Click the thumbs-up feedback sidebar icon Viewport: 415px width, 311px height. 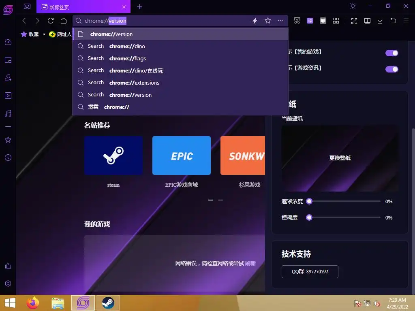[x=8, y=266]
